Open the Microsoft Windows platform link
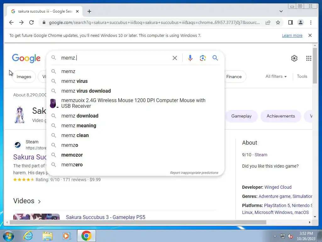 [274, 212]
